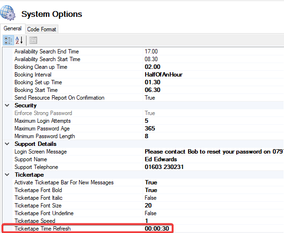
Task: Select the Tickertape Font Italic False value
Action: (x=214, y=198)
